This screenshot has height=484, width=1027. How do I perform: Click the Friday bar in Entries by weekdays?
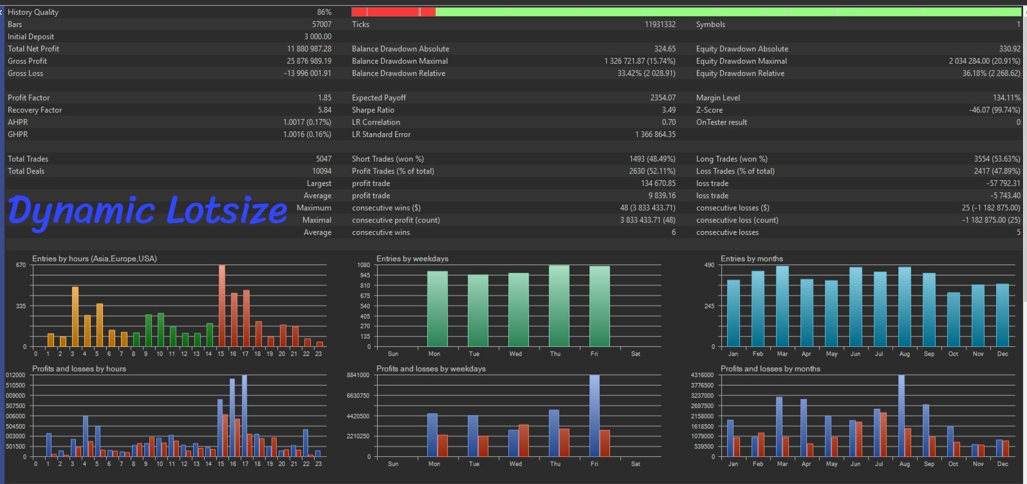point(600,306)
